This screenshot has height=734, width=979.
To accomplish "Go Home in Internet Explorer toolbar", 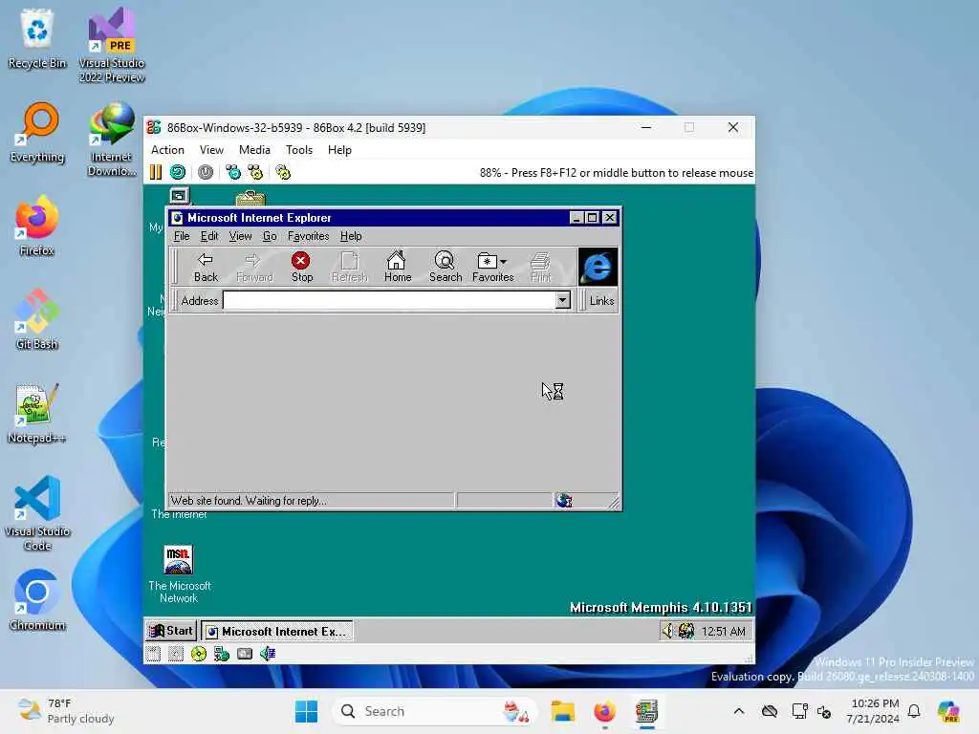I will [397, 268].
